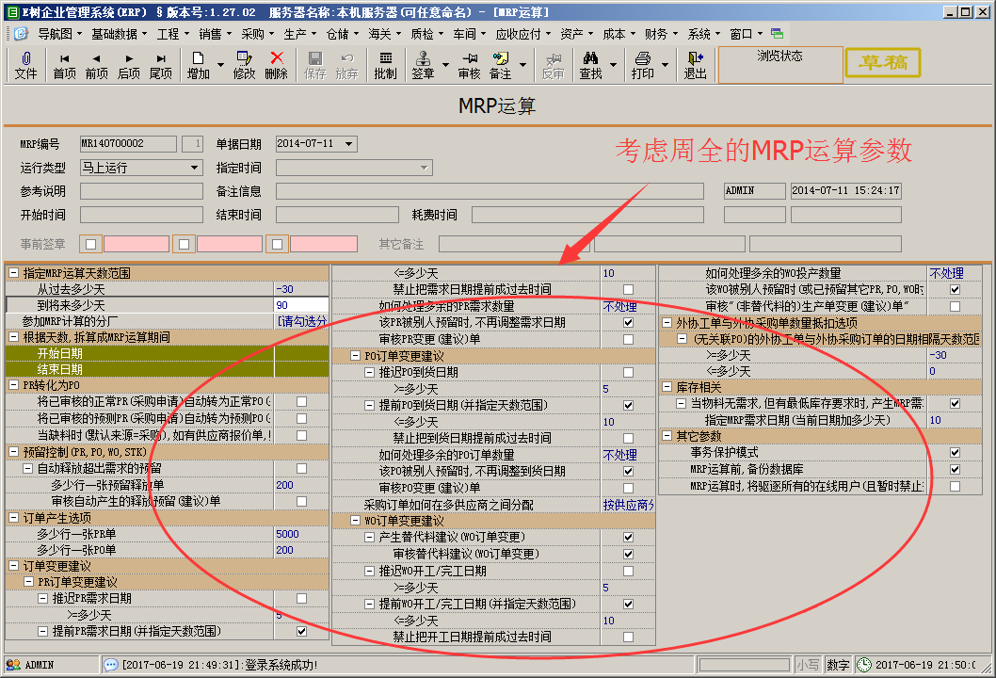Click the 查找 binoculars search icon
Image resolution: width=996 pixels, height=678 pixels.
(x=591, y=58)
